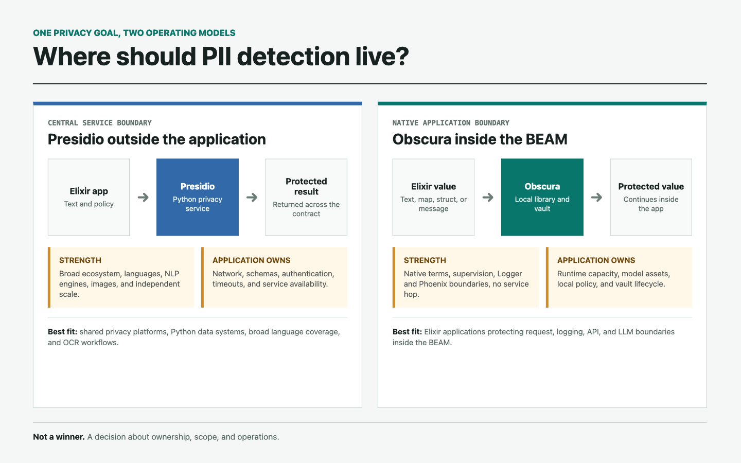
Task: Click the arrow between Elixir app and Presidio
Action: pos(143,198)
